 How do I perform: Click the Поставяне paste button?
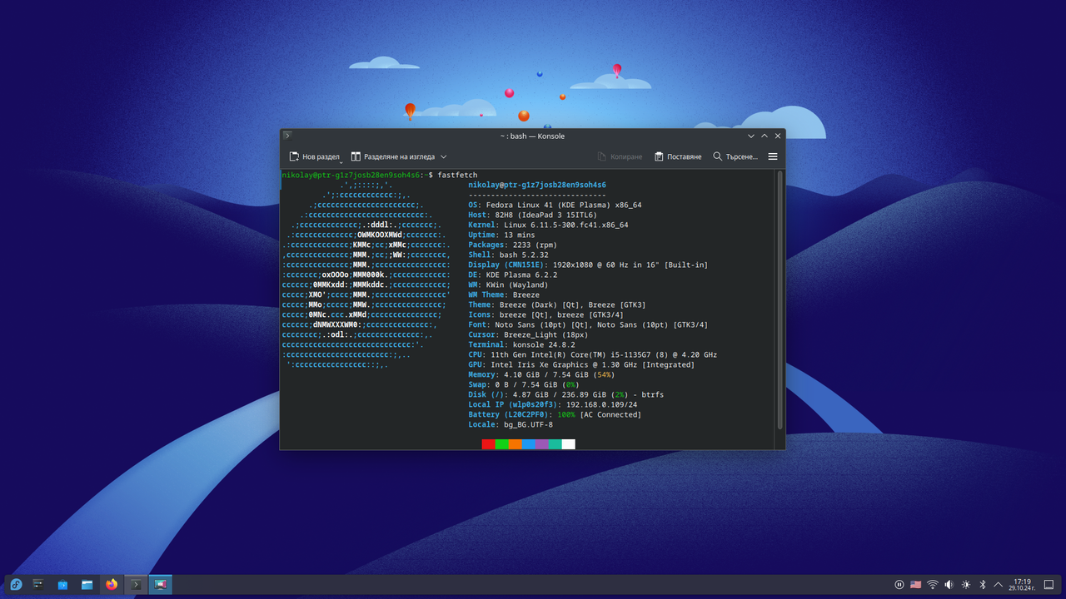(678, 156)
